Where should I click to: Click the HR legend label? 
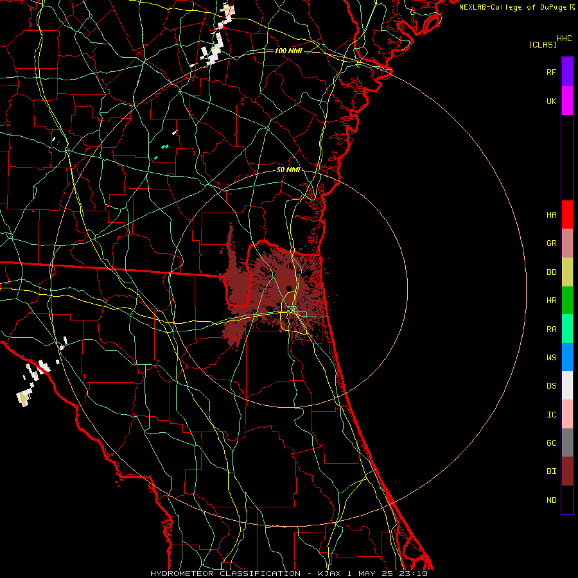click(x=552, y=301)
